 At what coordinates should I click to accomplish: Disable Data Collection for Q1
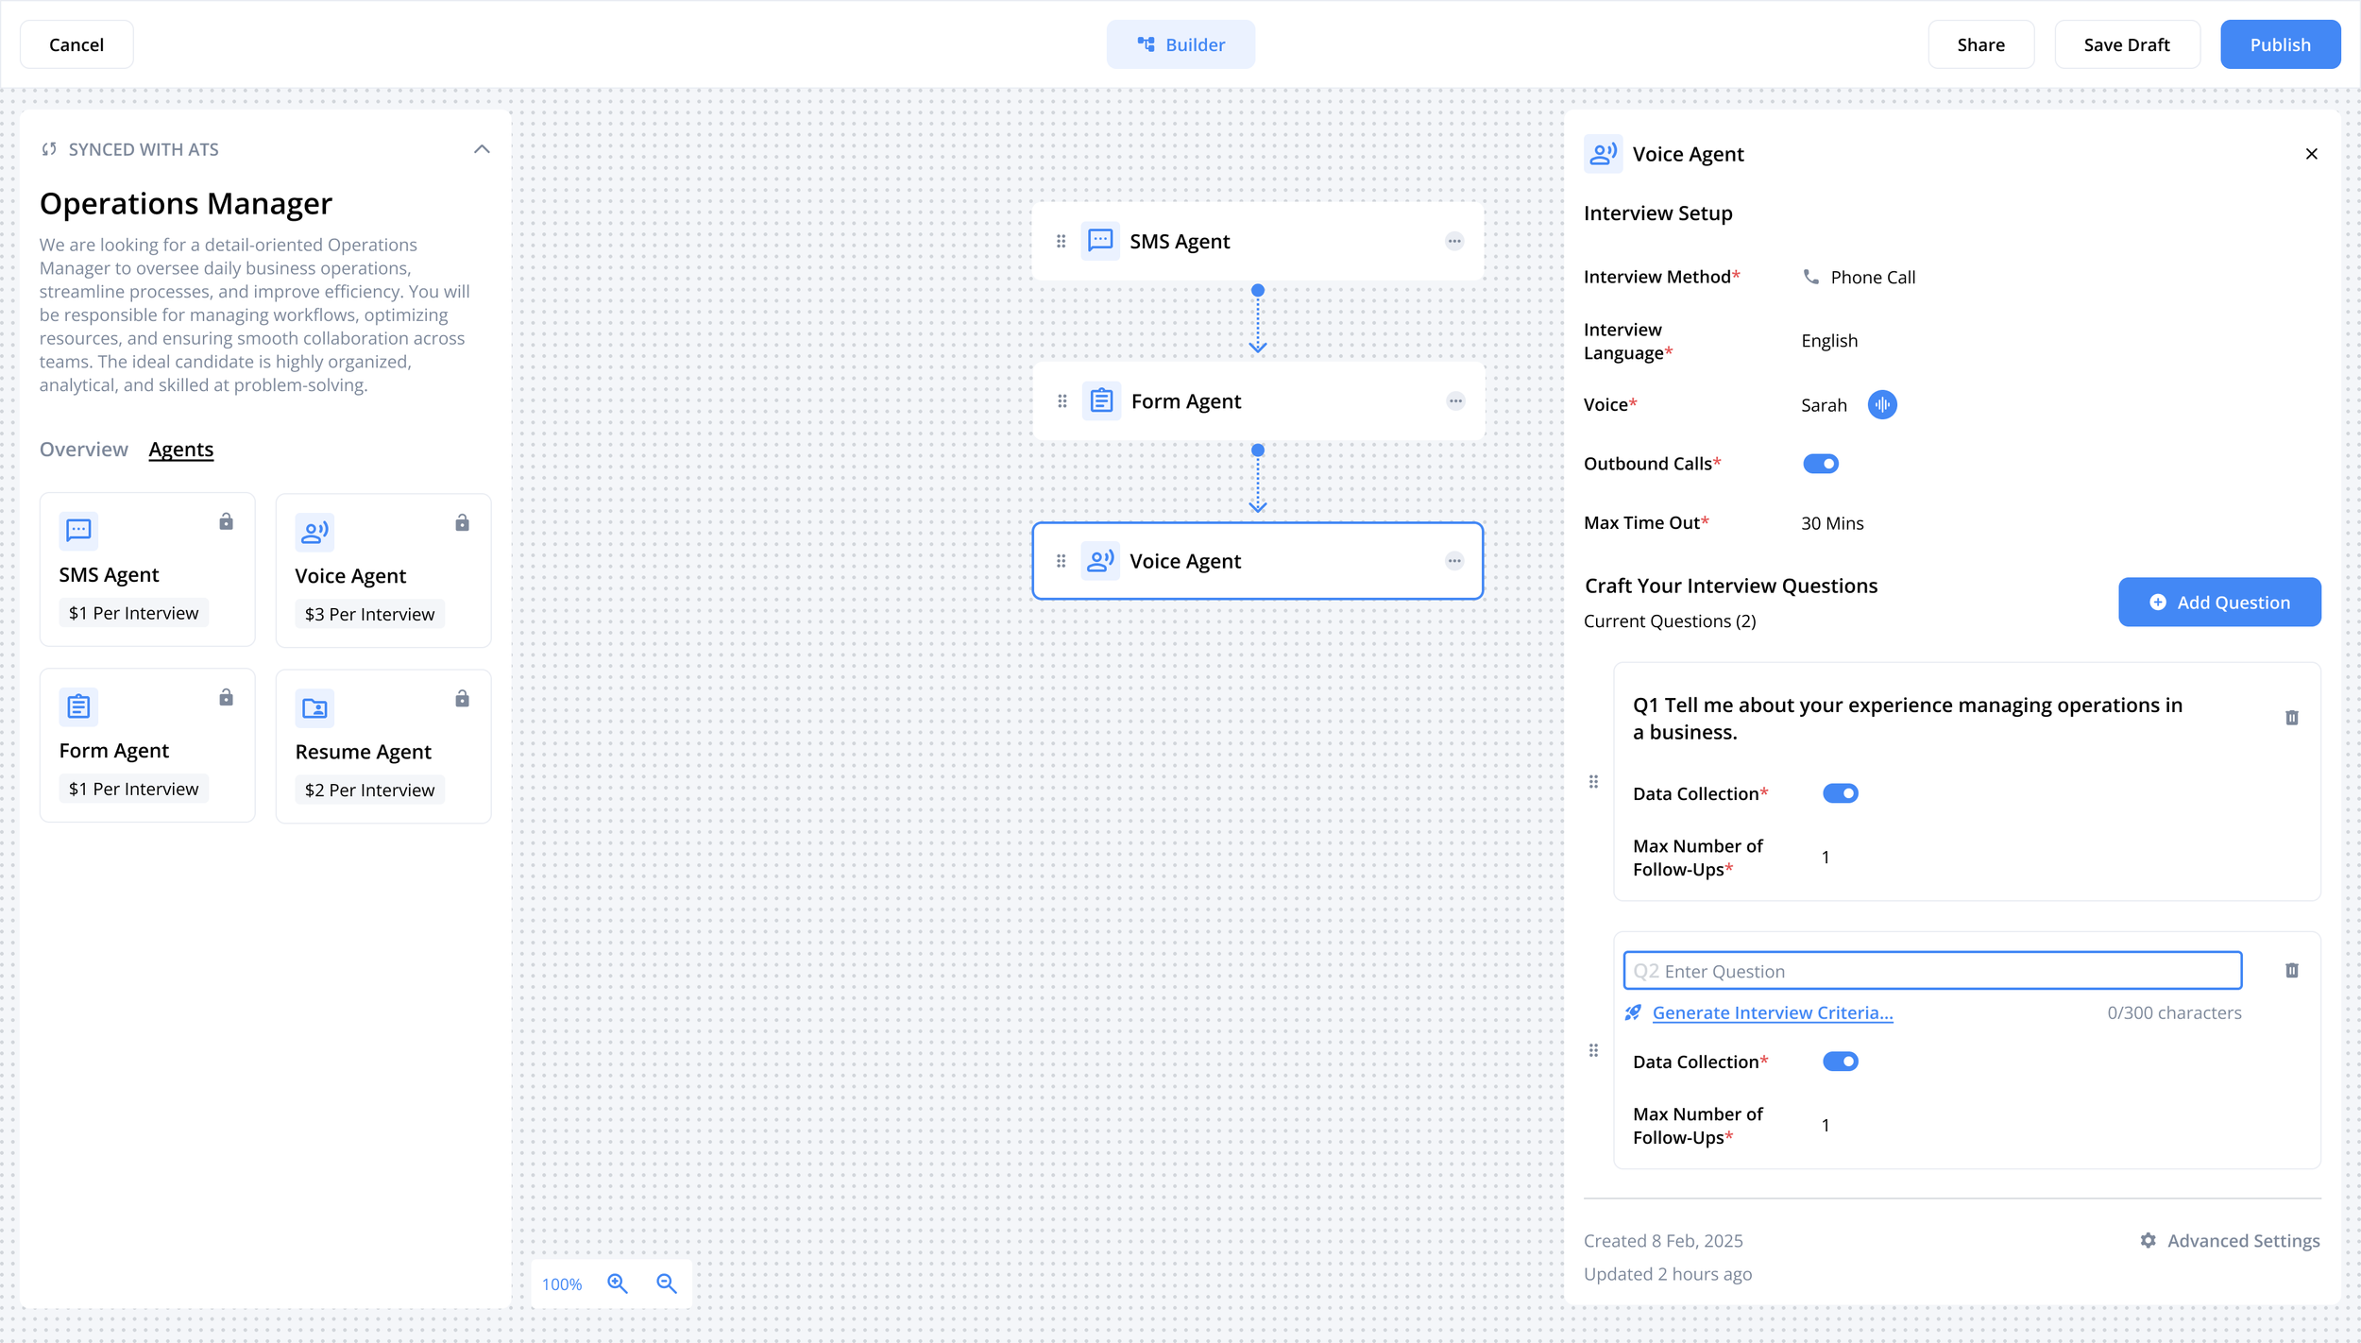[1840, 793]
